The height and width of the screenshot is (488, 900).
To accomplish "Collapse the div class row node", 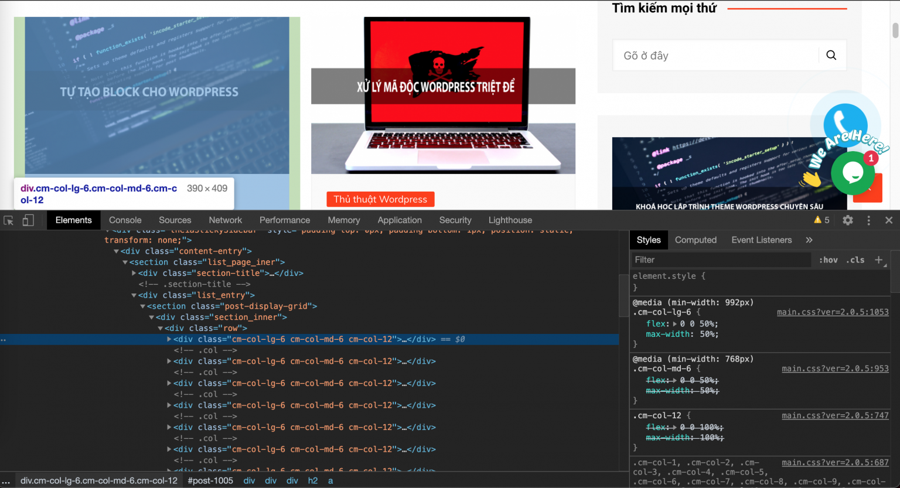I will pyautogui.click(x=160, y=329).
